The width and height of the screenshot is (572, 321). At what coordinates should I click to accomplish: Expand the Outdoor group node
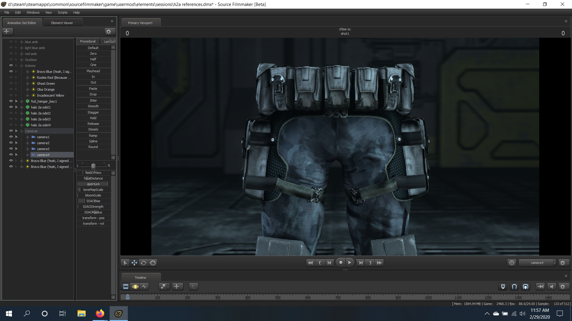(21, 60)
